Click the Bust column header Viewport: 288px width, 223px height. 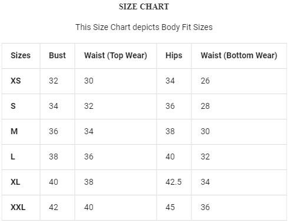pos(57,55)
